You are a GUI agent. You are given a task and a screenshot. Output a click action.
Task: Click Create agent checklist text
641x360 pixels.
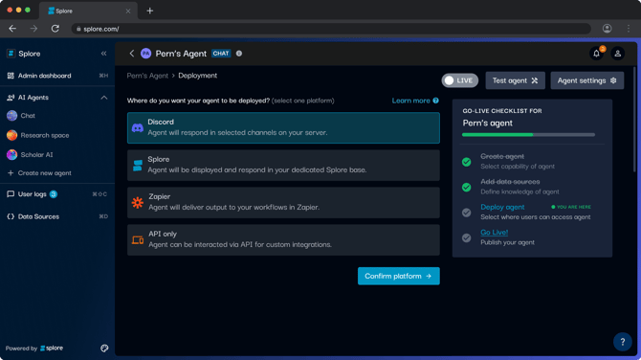point(502,156)
